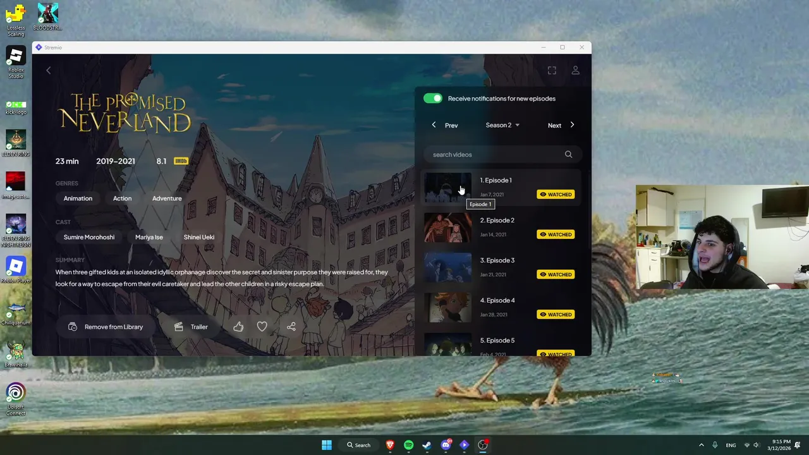Open Steam from taskbar
This screenshot has height=455, width=809.
pos(427,445)
